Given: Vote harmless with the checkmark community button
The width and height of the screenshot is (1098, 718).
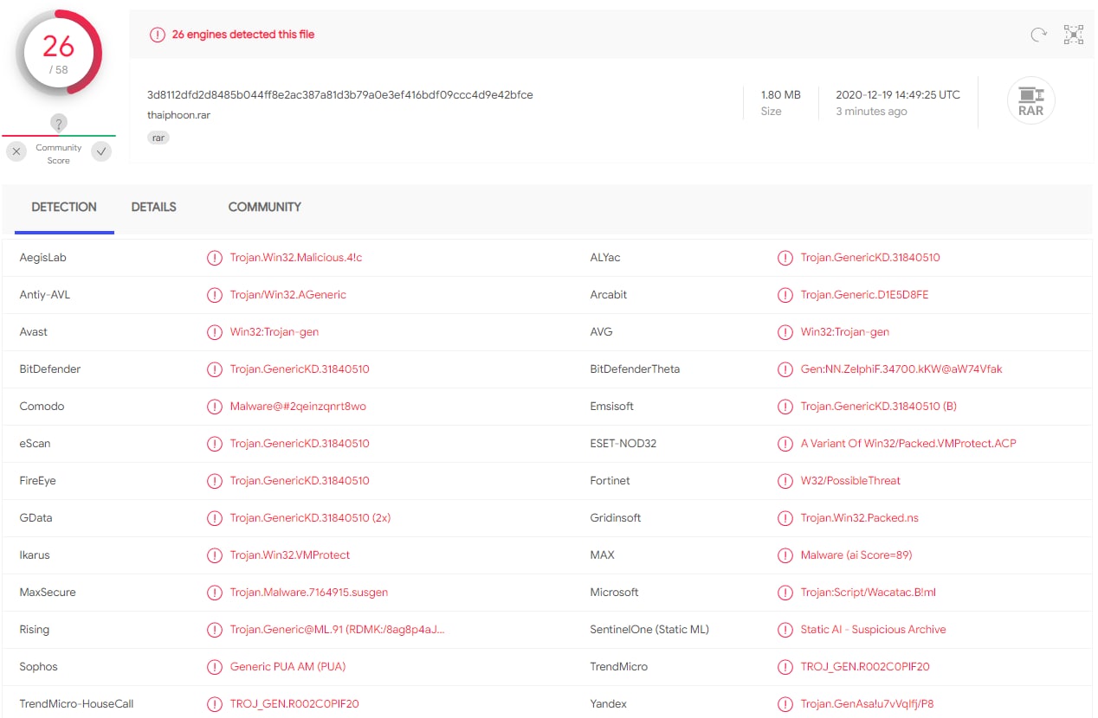Looking at the screenshot, I should 101,152.
